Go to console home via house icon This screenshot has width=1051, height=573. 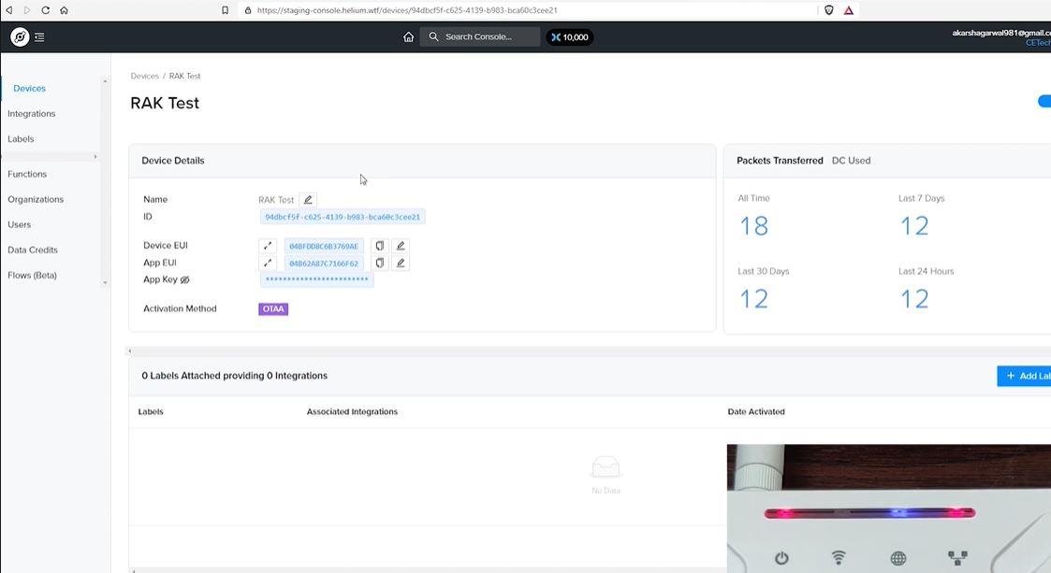pos(408,36)
